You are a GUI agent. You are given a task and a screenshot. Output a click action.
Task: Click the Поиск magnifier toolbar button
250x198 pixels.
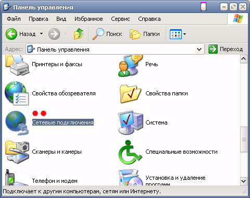point(107,34)
